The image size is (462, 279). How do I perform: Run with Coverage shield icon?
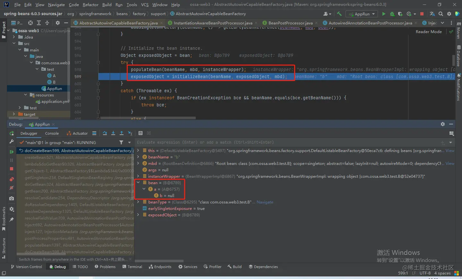tap(400, 14)
